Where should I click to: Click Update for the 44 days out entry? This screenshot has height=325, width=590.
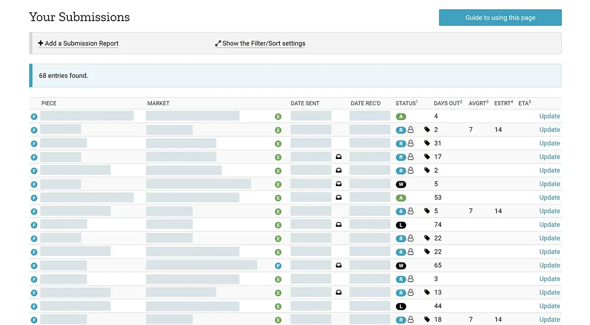pos(549,306)
